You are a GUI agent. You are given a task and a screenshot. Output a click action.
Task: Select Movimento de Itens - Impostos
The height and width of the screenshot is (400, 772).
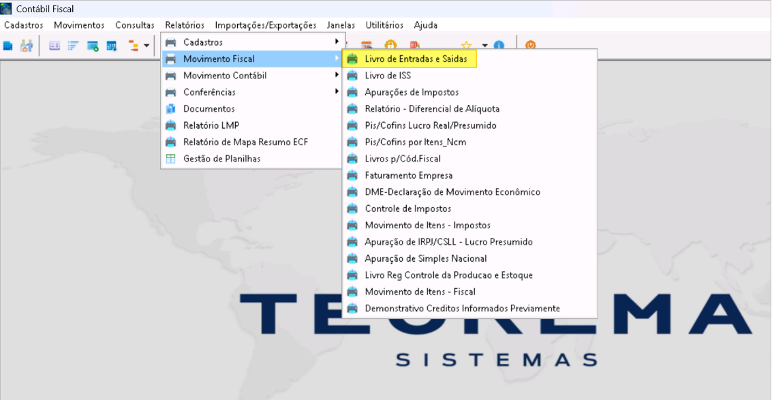coord(469,225)
